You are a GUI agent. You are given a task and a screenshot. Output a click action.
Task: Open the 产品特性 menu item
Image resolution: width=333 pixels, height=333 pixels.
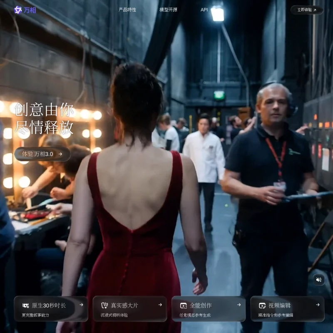point(127,10)
